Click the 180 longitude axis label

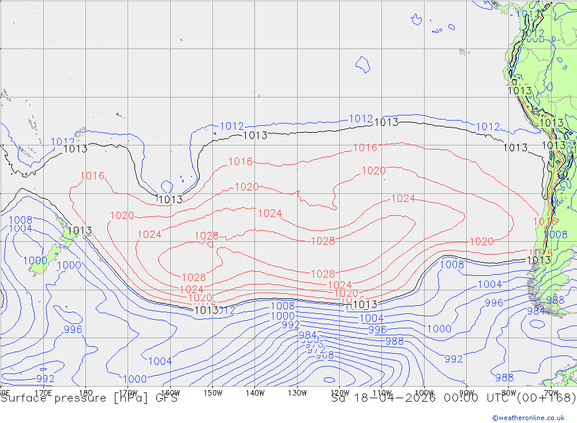point(85,392)
